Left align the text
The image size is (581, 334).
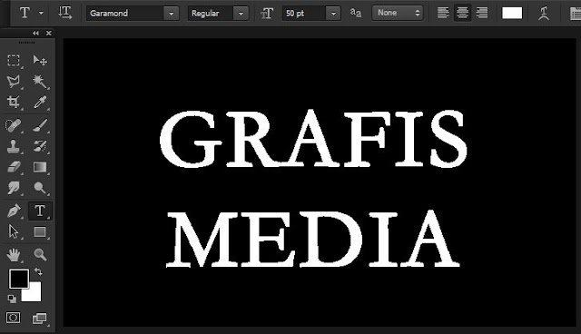click(x=443, y=13)
